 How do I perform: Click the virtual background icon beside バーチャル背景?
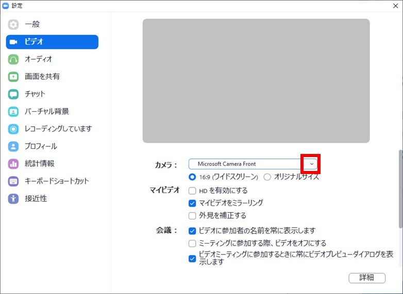point(13,111)
